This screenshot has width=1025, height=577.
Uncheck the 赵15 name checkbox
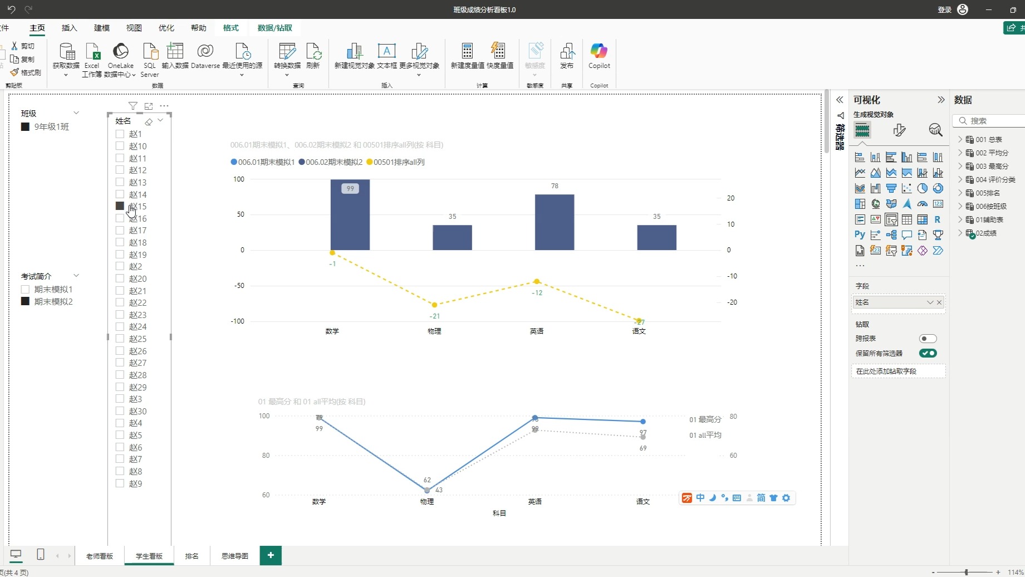coord(120,206)
